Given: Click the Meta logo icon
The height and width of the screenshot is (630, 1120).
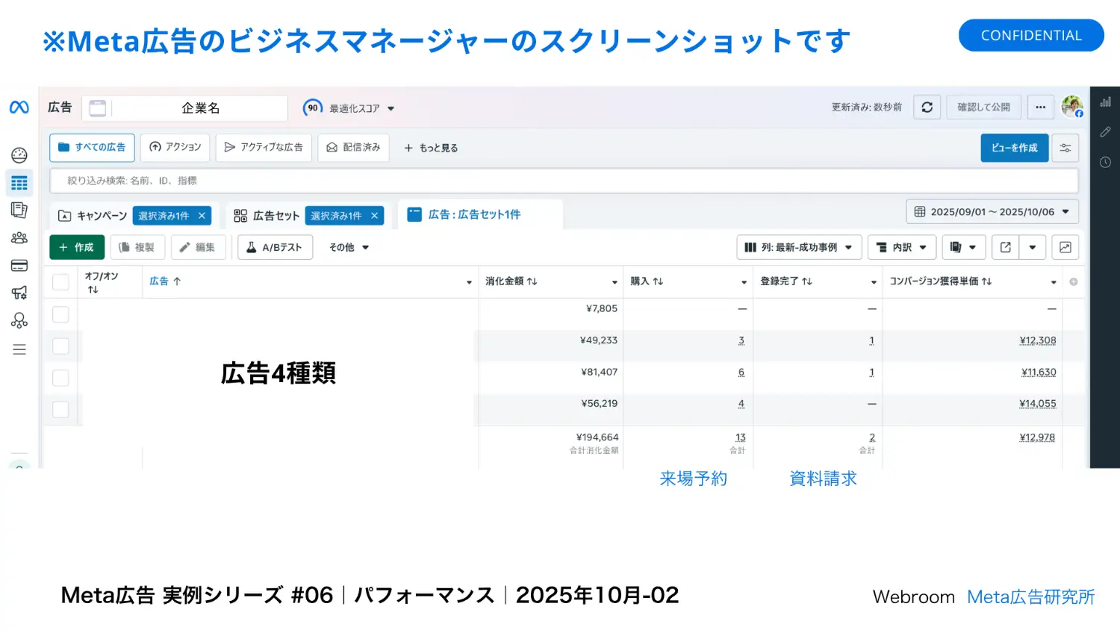Looking at the screenshot, I should click(x=19, y=107).
